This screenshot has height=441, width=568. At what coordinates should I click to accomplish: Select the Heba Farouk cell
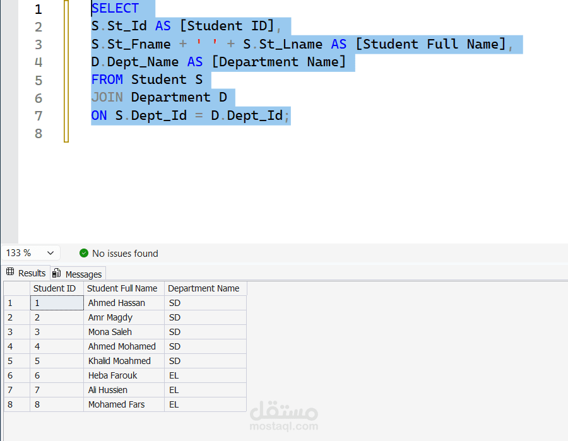pos(124,375)
